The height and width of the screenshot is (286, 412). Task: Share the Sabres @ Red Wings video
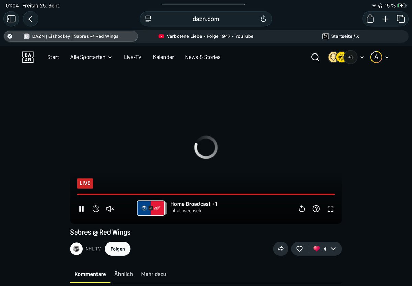(281, 249)
